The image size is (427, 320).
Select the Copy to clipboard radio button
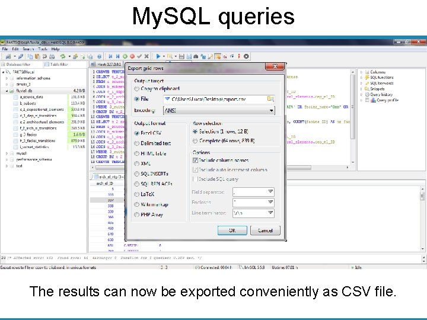click(x=137, y=89)
